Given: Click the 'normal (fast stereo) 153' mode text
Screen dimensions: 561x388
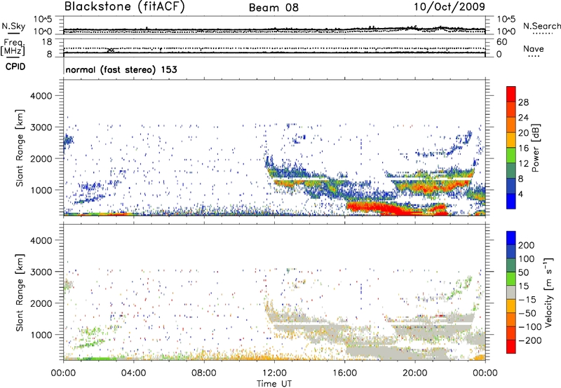Looking at the screenshot, I should point(121,69).
